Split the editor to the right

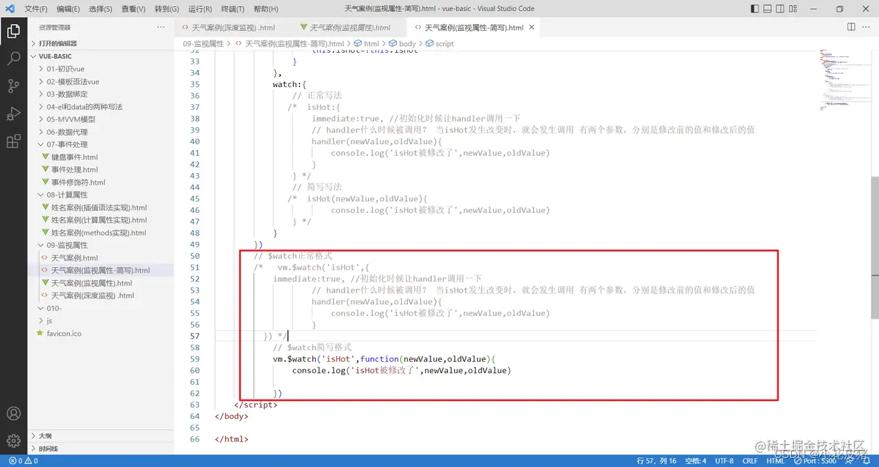pos(851,27)
